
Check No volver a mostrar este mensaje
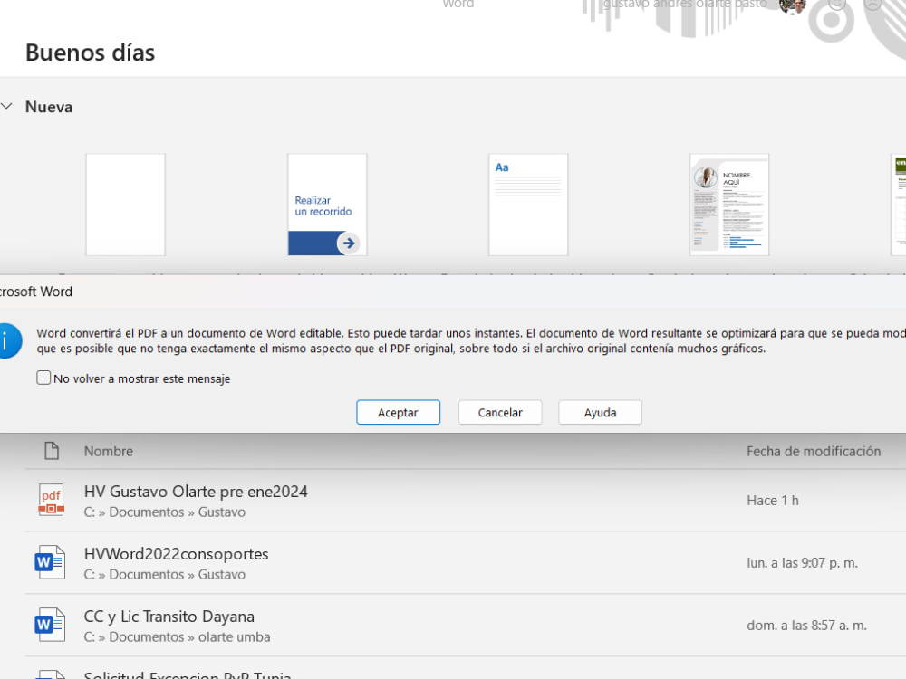point(43,378)
